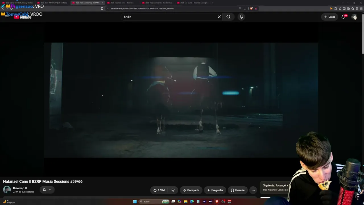Click the magnifying glass search button
Screen dimensions: 364x205
tap(228, 17)
